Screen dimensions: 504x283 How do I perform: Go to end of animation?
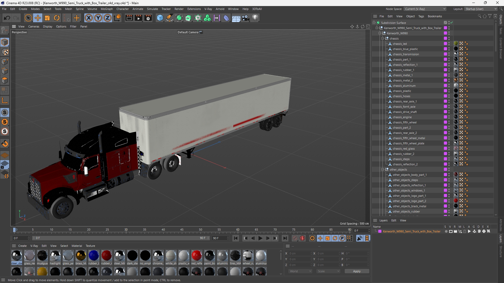[x=285, y=238]
